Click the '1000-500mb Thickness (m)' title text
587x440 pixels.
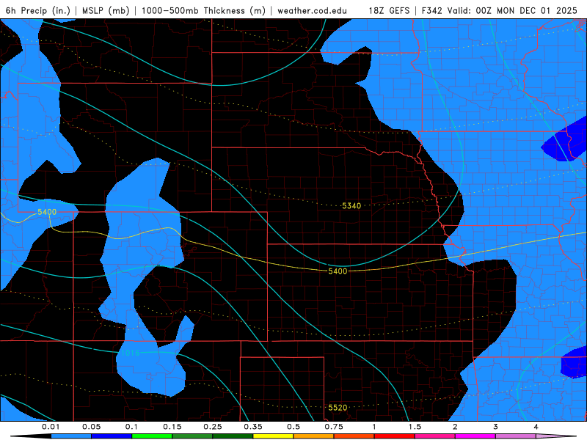click(203, 10)
